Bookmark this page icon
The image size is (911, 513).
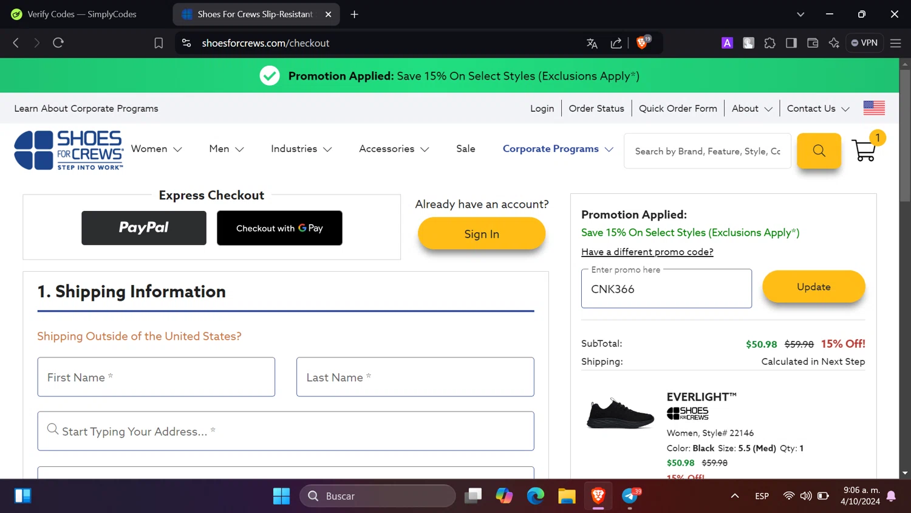[x=159, y=43]
